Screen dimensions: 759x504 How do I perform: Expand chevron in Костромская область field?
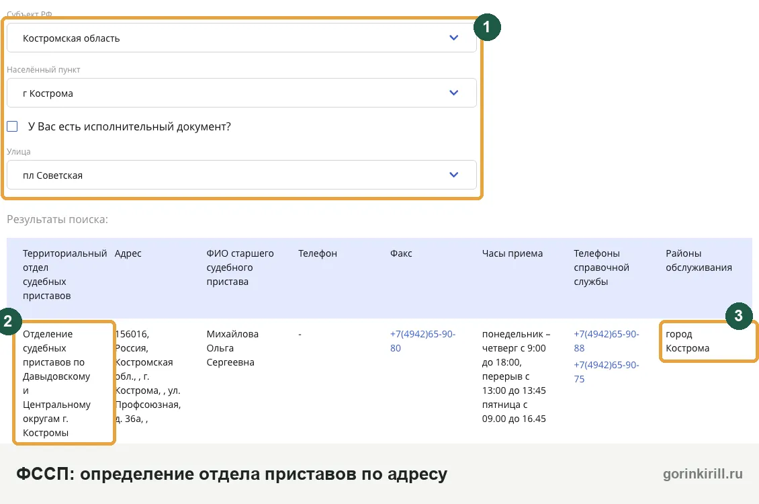(453, 38)
